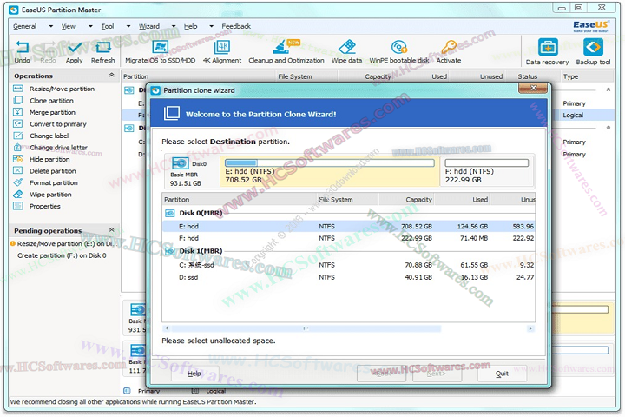
Task: Click the Activate key icon
Action: coord(449,52)
